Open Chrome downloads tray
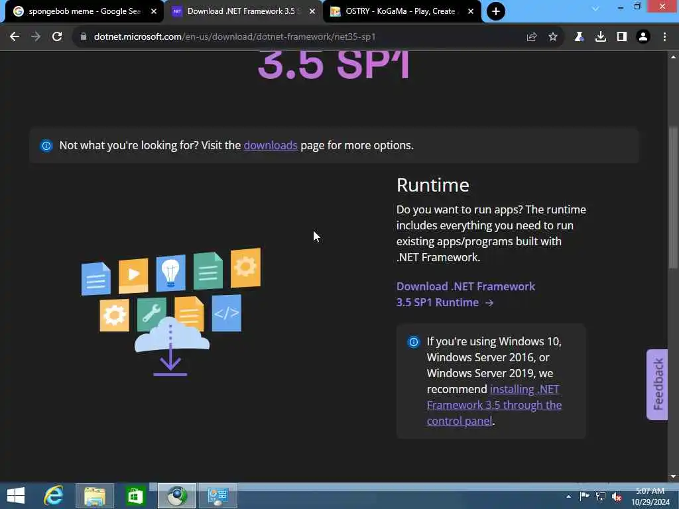This screenshot has height=509, width=679. [x=601, y=37]
